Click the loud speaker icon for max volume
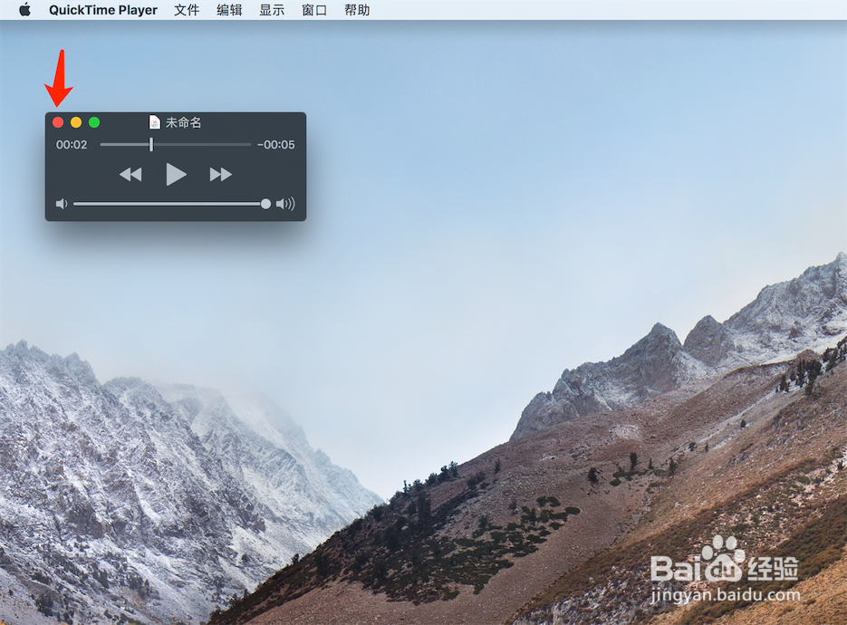The height and width of the screenshot is (625, 847). 286,203
